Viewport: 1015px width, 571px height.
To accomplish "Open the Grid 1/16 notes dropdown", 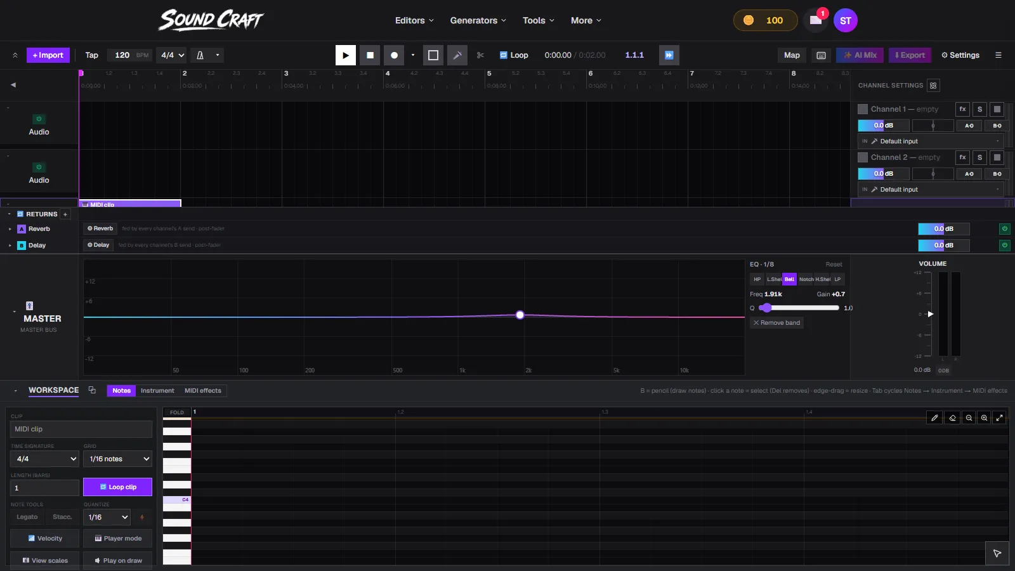I will 117,459.
